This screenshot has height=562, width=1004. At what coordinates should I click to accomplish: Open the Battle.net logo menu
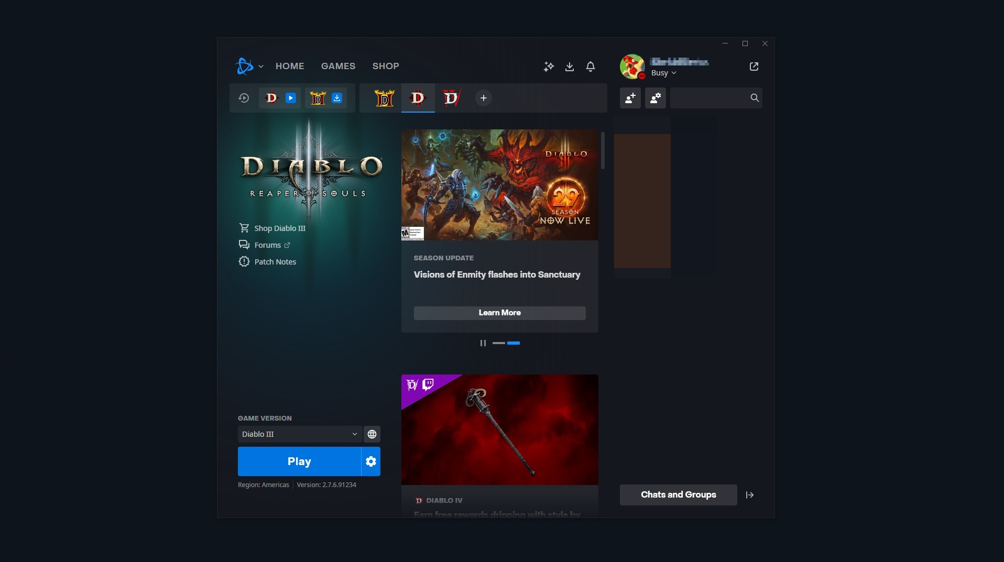click(245, 66)
